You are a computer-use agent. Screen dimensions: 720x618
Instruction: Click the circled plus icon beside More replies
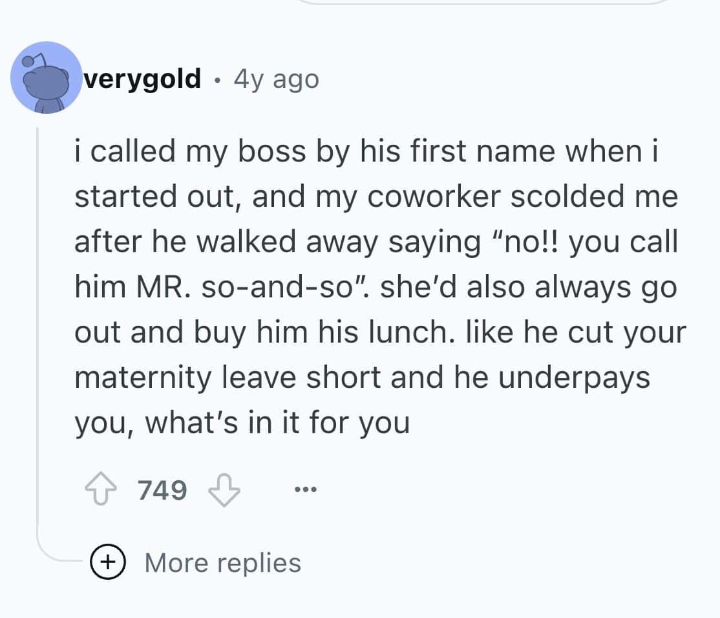click(x=109, y=562)
